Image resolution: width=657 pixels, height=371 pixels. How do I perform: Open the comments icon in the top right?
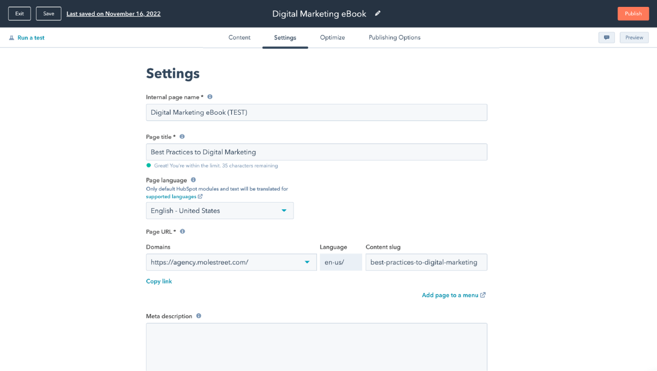tap(607, 37)
